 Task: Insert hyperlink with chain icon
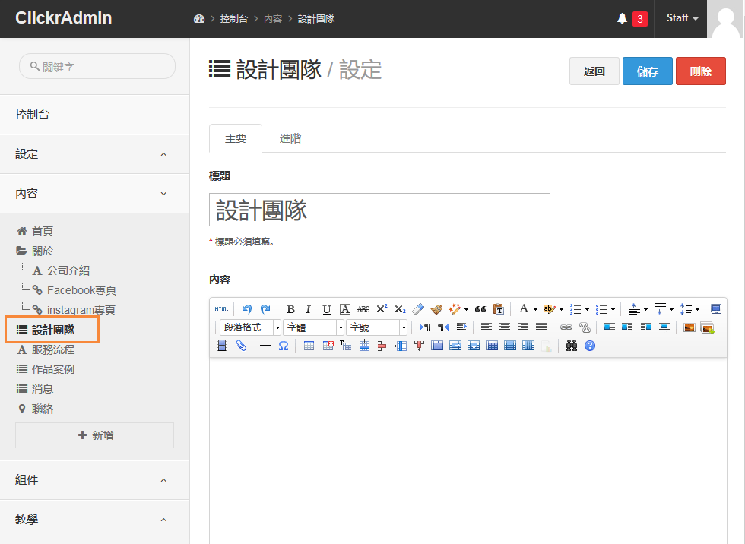(566, 327)
